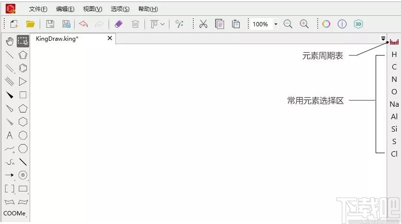Insert the COOMe group template
401x224 pixels.
[x=14, y=213]
